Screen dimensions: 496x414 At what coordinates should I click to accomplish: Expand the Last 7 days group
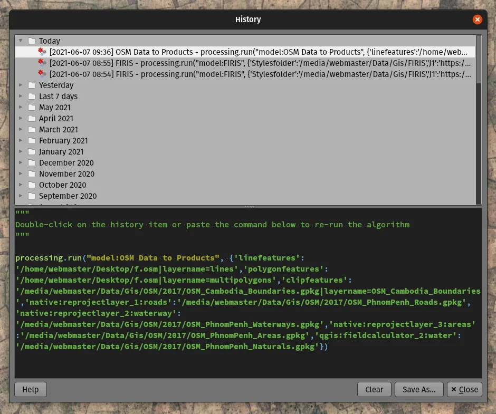[21, 97]
